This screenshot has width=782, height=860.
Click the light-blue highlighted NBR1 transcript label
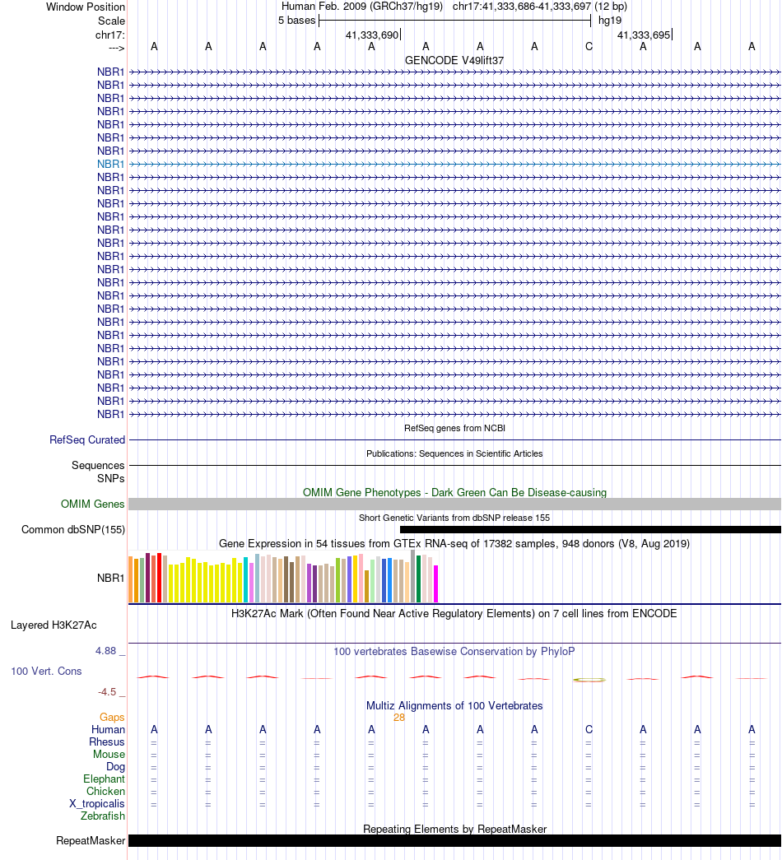(x=110, y=164)
